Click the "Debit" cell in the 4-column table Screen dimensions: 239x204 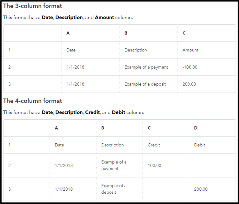[x=200, y=145]
